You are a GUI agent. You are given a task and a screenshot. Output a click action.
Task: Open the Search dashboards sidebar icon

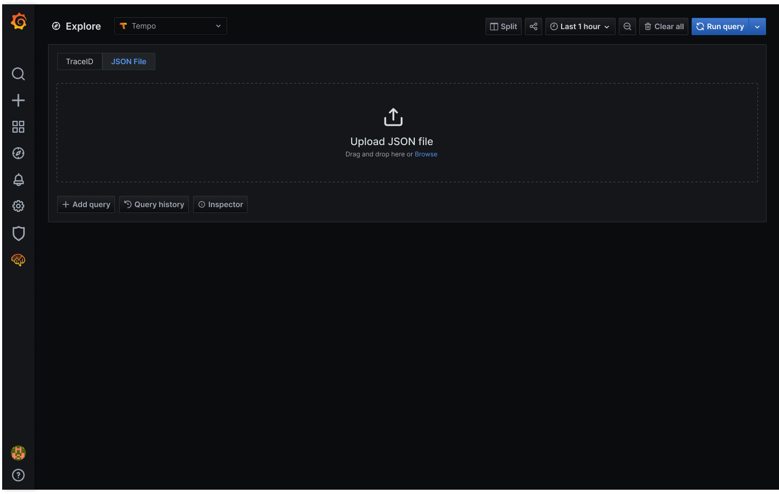18,74
